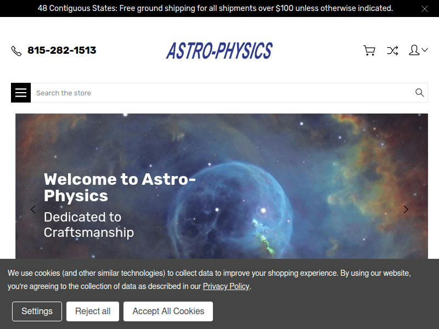Dismiss the free shipping banner

tap(425, 8)
